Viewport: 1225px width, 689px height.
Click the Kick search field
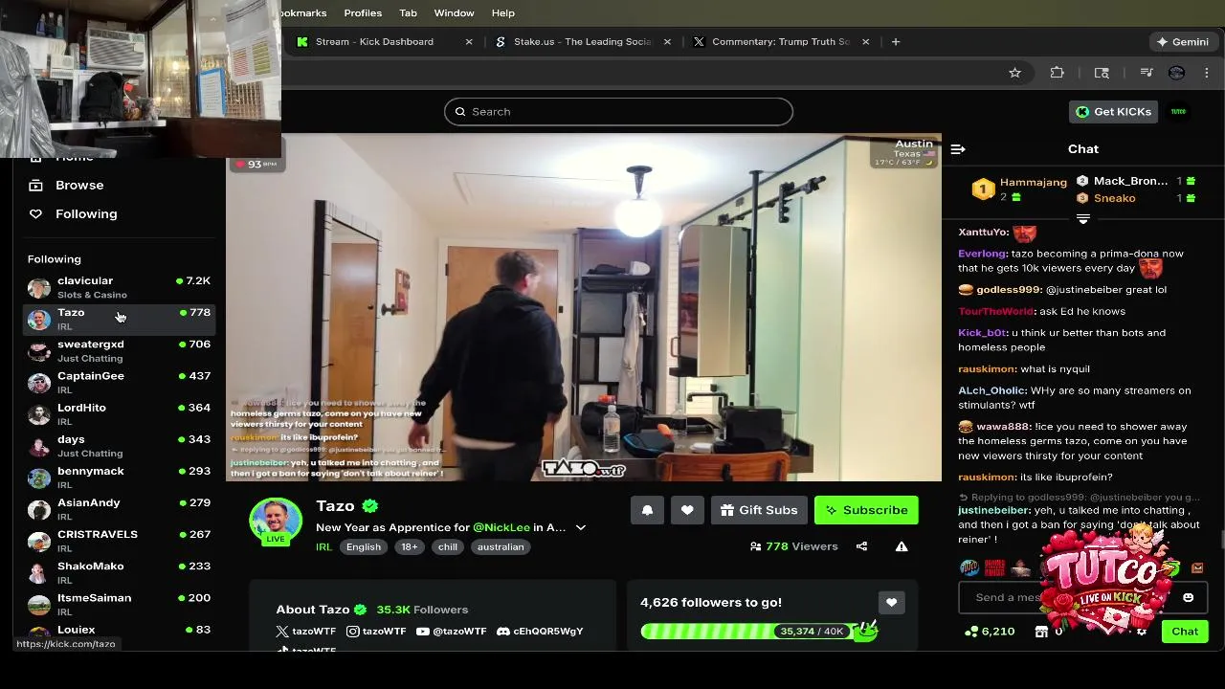[618, 112]
